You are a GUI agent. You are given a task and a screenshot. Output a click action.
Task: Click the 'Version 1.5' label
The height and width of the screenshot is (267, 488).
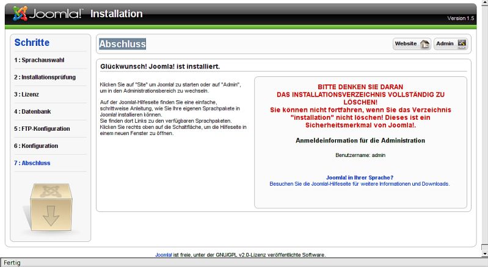(461, 18)
